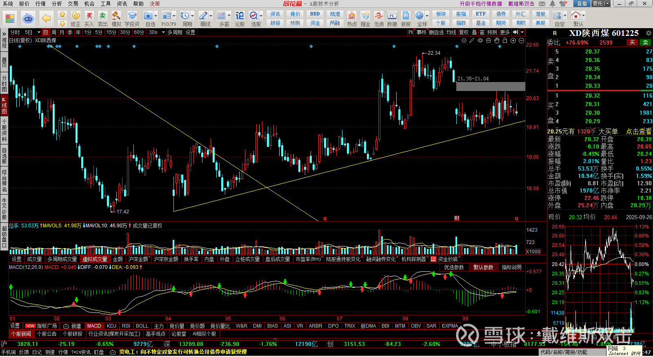Open the notification bell icon
653x357 pixels.
553,4
